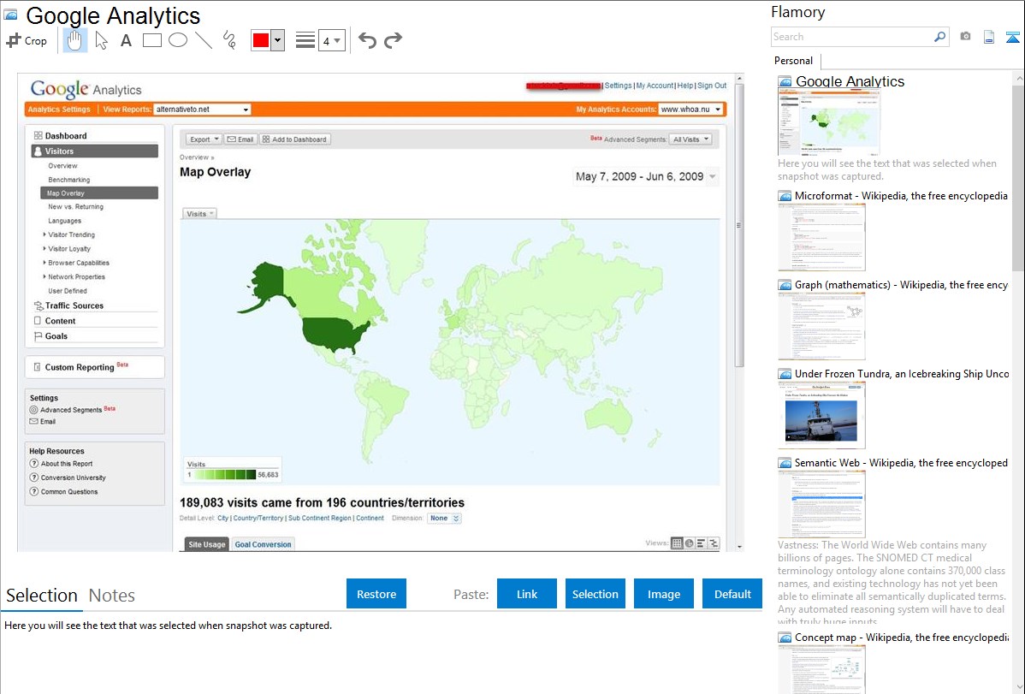Click the Paste Selection button
Viewport: 1025px width, 694px height.
595,594
